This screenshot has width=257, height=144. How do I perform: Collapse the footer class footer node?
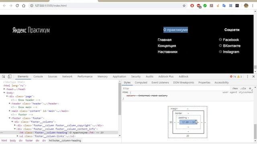point(10,118)
